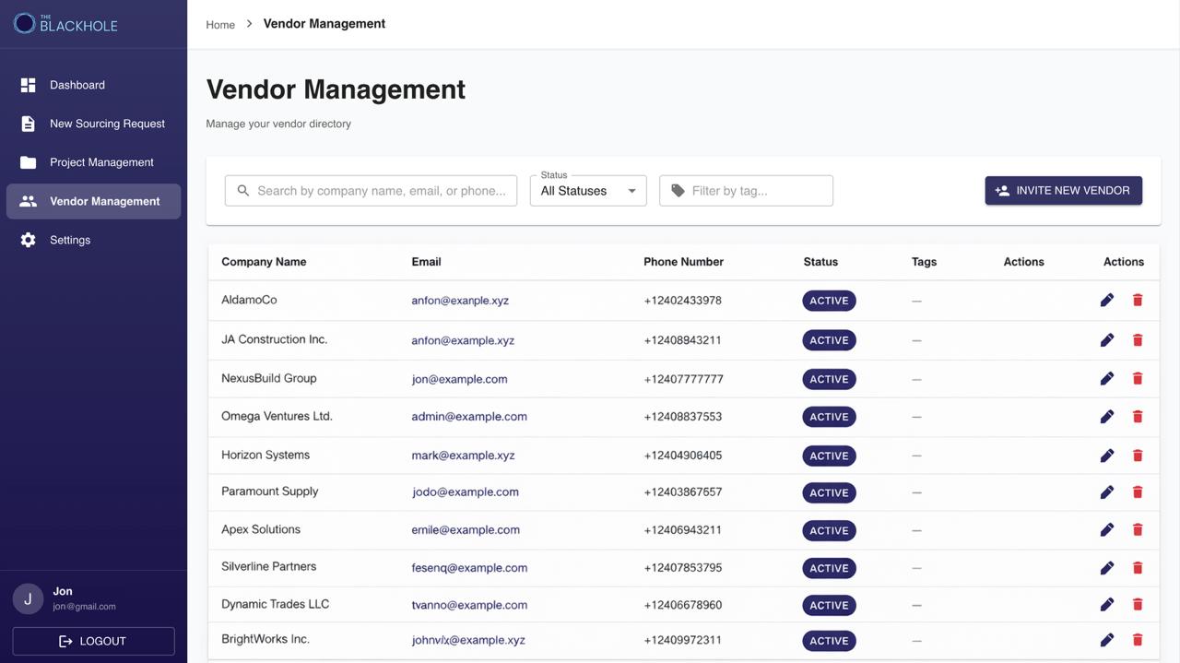Delete Silverline Partners vendor
The image size is (1180, 663).
click(1138, 568)
